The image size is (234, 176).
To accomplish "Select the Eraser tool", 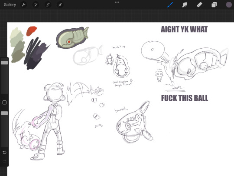I will tap(199, 5).
